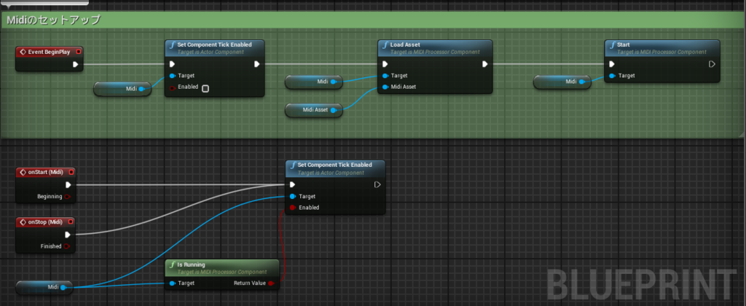Click the function icon on the Load Asset node
Image resolution: width=746 pixels, height=306 pixels.
386,44
